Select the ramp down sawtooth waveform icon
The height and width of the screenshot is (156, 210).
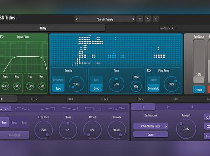(x=70, y=109)
